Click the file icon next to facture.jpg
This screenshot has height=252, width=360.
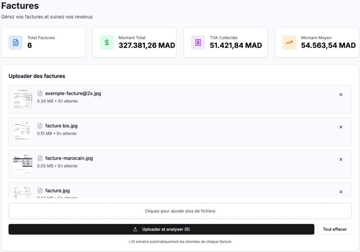[40, 191]
